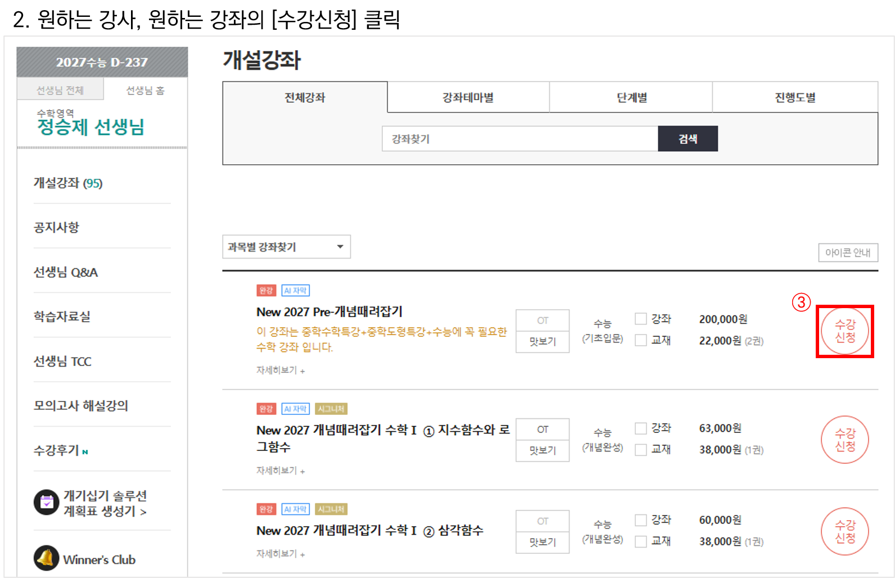Viewport: 895px width, 578px height.
Task: Check 강좌 box for Pre-개념때려잡기 200,000원
Action: [640, 319]
